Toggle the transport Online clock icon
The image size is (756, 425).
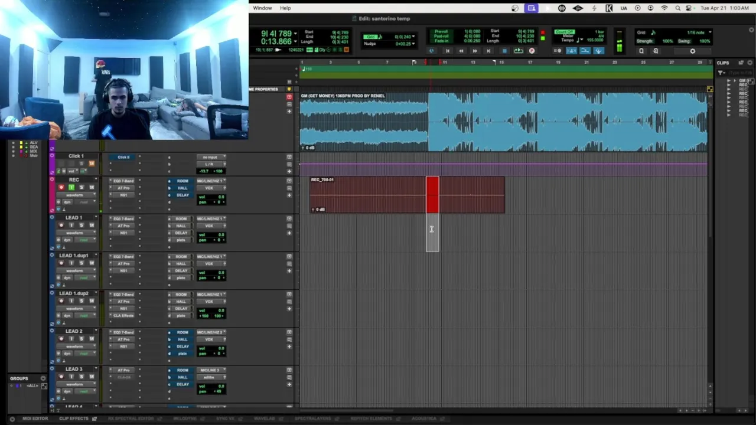431,51
